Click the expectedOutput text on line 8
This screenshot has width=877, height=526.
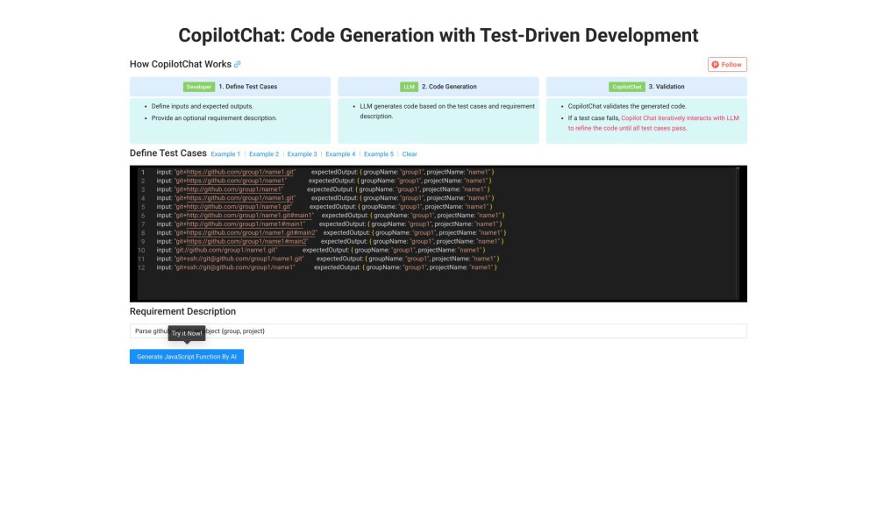click(x=346, y=232)
